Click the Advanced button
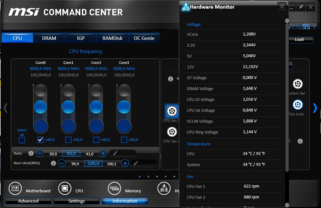 coord(28,201)
